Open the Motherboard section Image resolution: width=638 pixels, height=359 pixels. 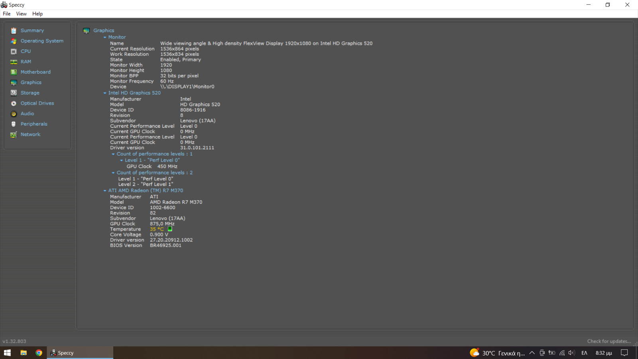(x=35, y=72)
